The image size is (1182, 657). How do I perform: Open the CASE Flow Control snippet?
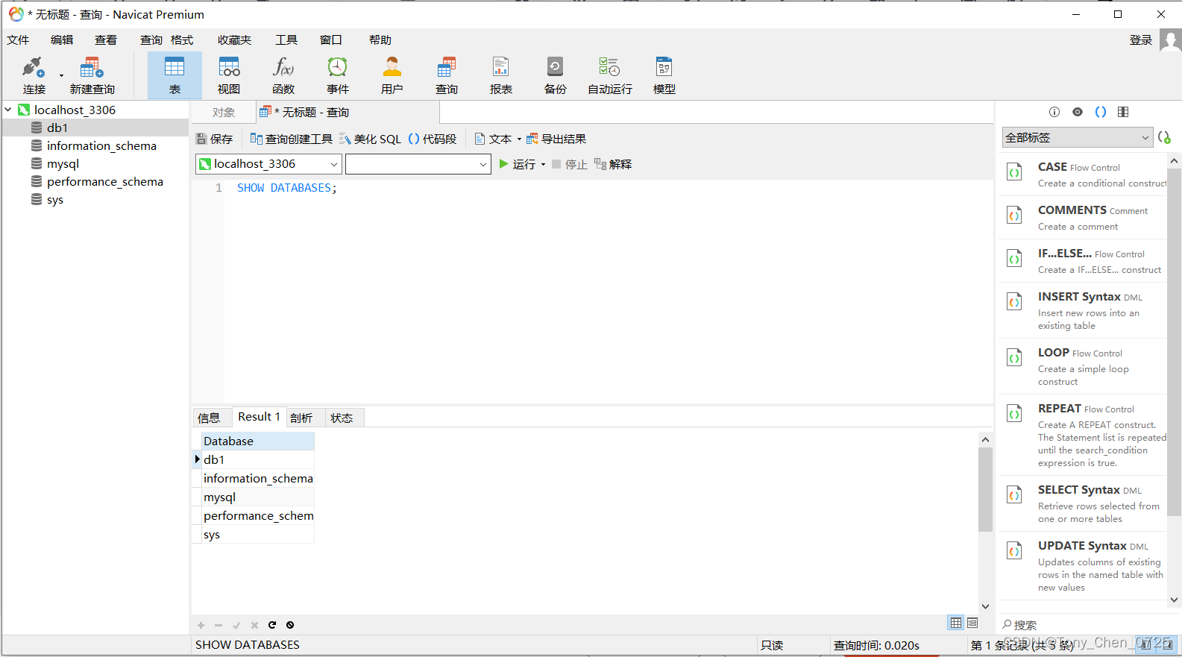[x=1082, y=175]
